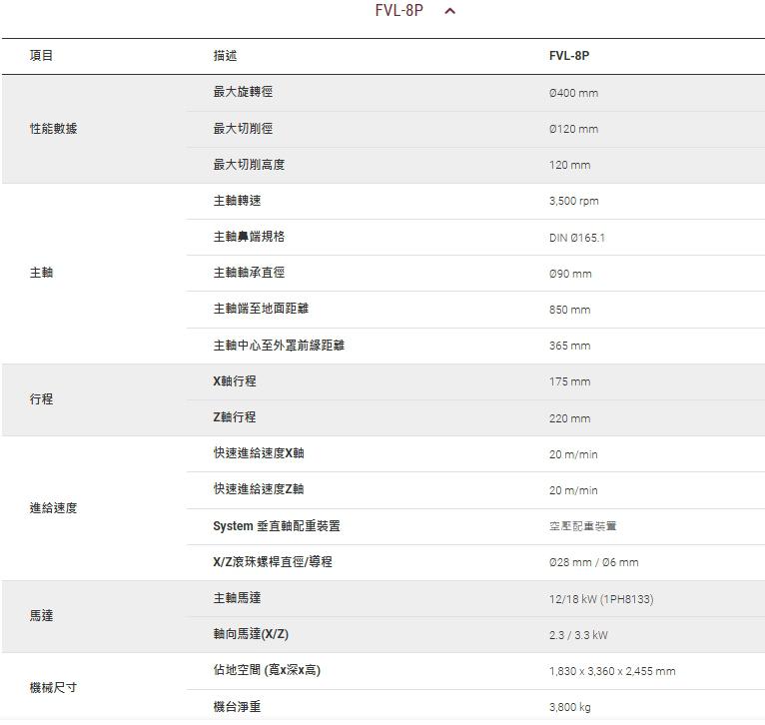This screenshot has width=765, height=725.
Task: Click the 進給速度 category cell
Action: (x=53, y=508)
